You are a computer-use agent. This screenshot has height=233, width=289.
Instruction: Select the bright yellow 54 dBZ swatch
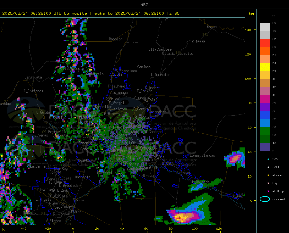tap(265, 67)
